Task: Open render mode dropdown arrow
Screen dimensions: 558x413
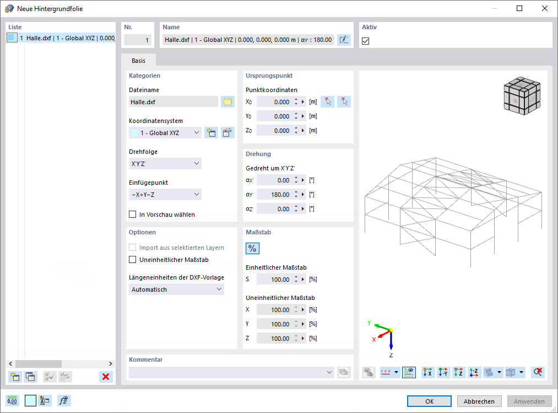Action: (x=499, y=372)
